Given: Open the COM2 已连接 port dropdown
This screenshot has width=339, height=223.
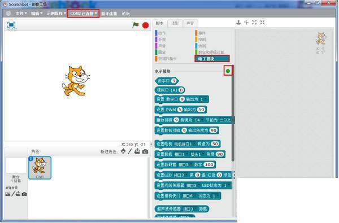Looking at the screenshot, I should (83, 14).
